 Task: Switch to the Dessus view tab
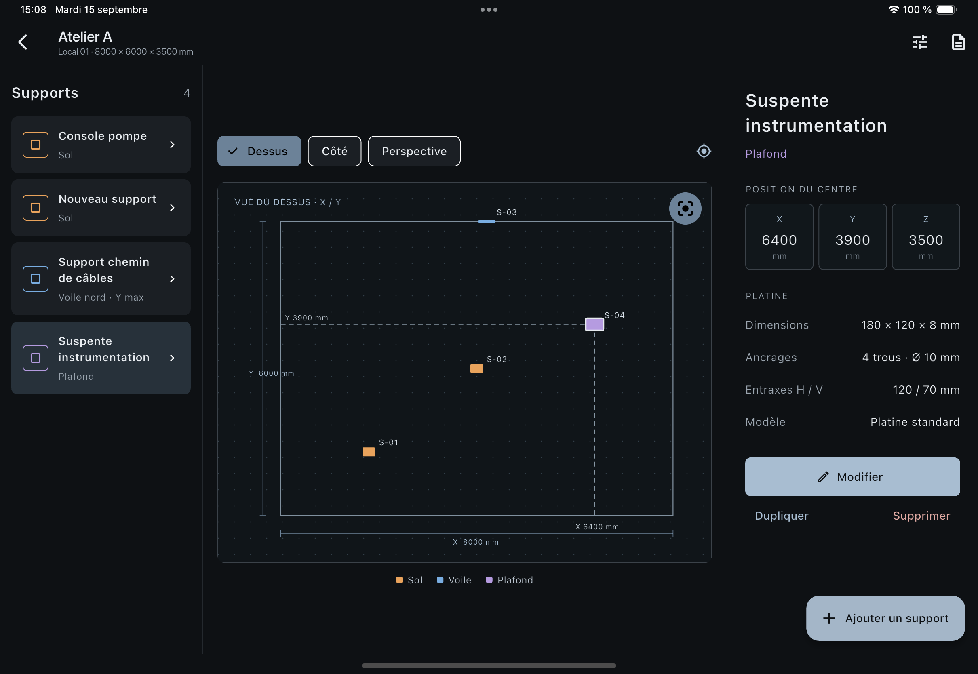tap(259, 151)
